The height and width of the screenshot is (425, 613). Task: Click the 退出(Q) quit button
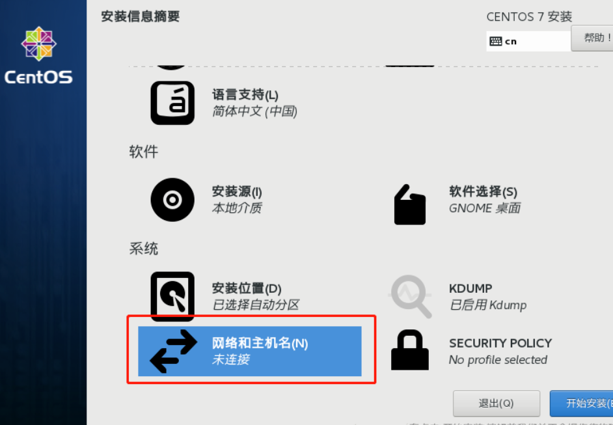pyautogui.click(x=497, y=404)
